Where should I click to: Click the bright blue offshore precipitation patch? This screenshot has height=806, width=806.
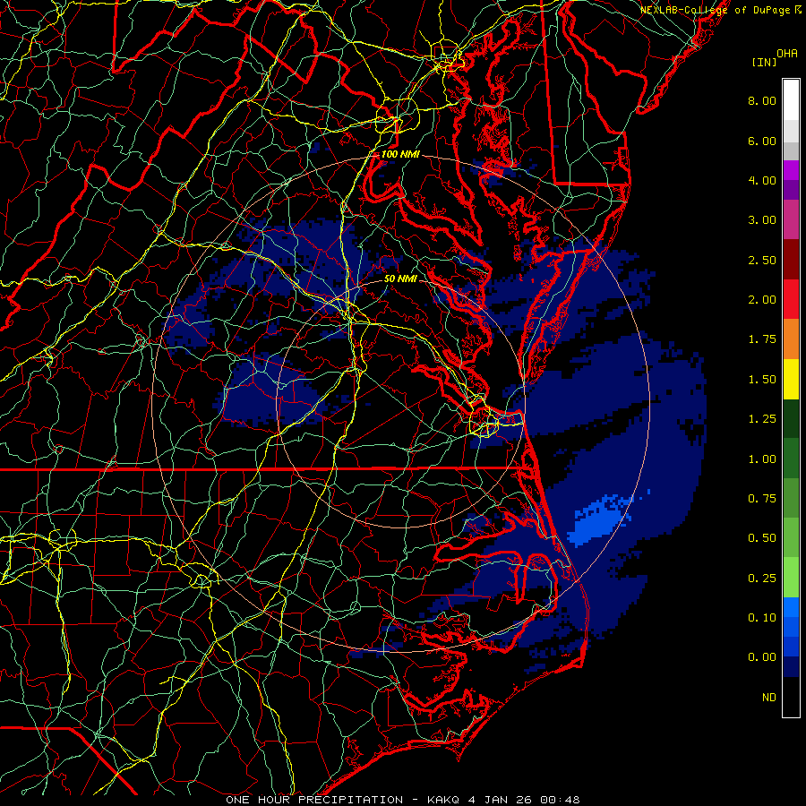[x=600, y=520]
